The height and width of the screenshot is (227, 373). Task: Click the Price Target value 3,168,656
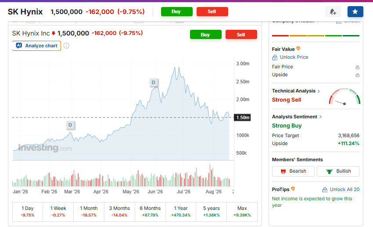point(348,135)
